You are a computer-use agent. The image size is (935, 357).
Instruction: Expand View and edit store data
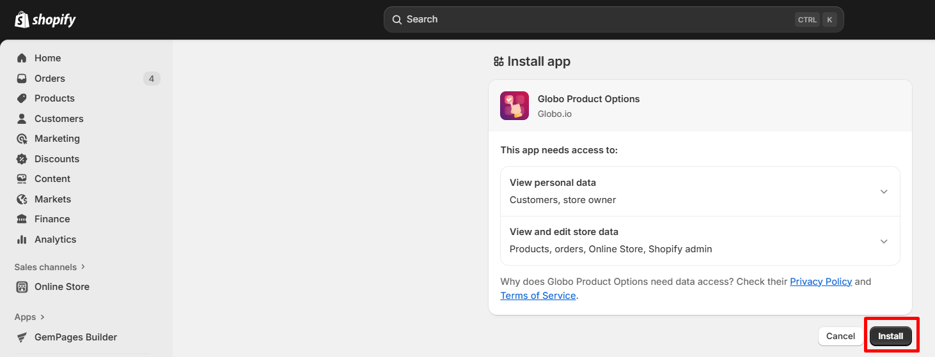(883, 241)
